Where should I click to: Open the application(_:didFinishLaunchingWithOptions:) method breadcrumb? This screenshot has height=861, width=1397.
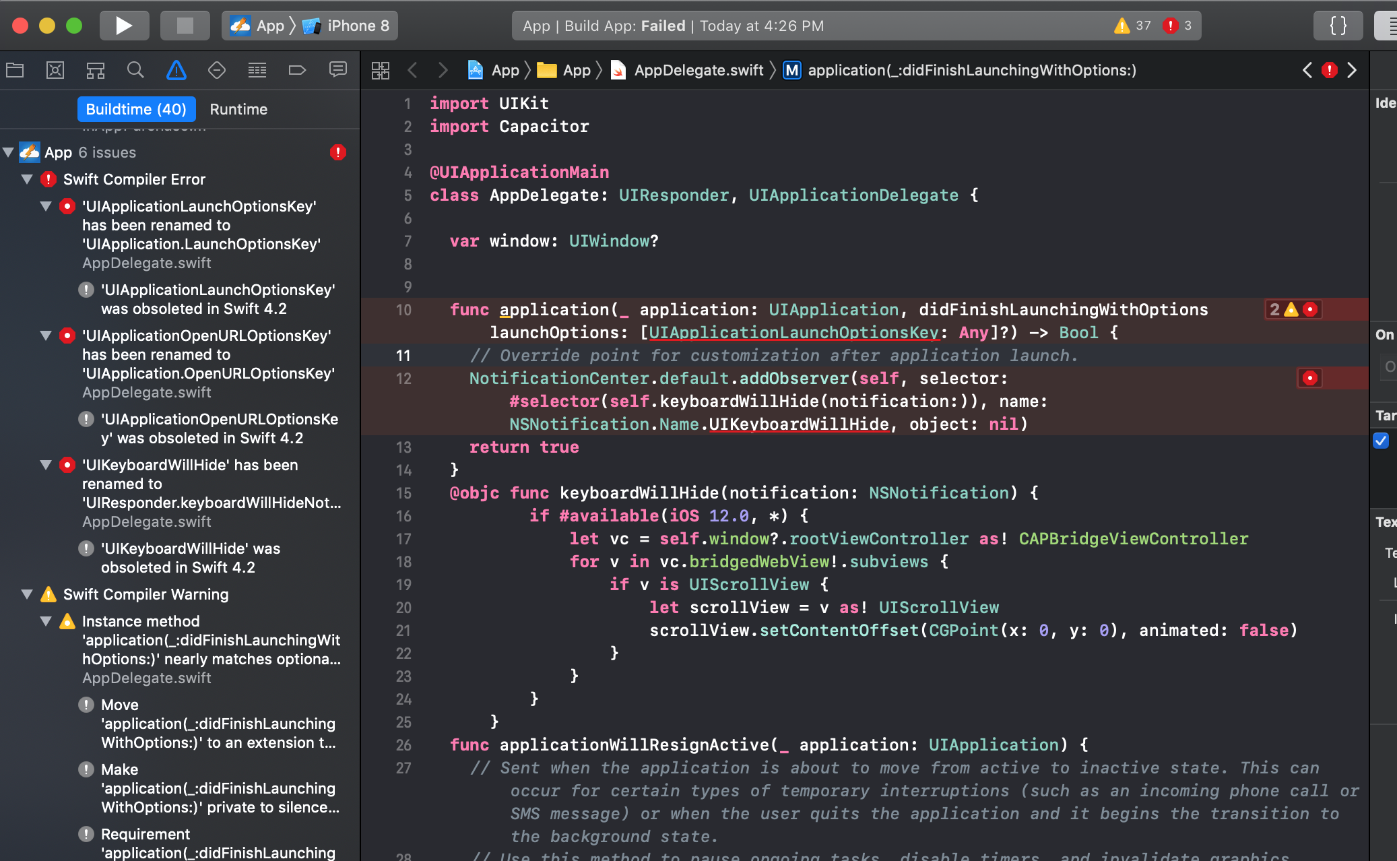pyautogui.click(x=960, y=70)
